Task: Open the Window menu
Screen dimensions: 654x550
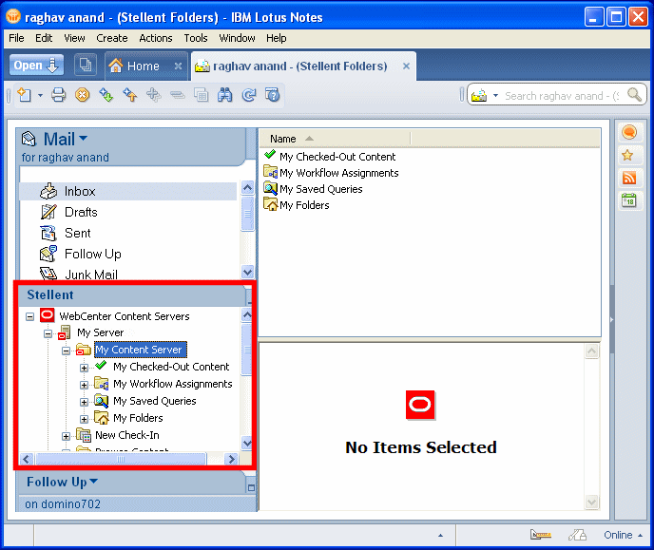Action: (237, 38)
